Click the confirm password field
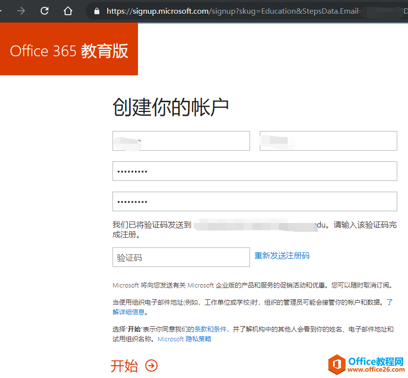The width and height of the screenshot is (408, 378). [255, 201]
